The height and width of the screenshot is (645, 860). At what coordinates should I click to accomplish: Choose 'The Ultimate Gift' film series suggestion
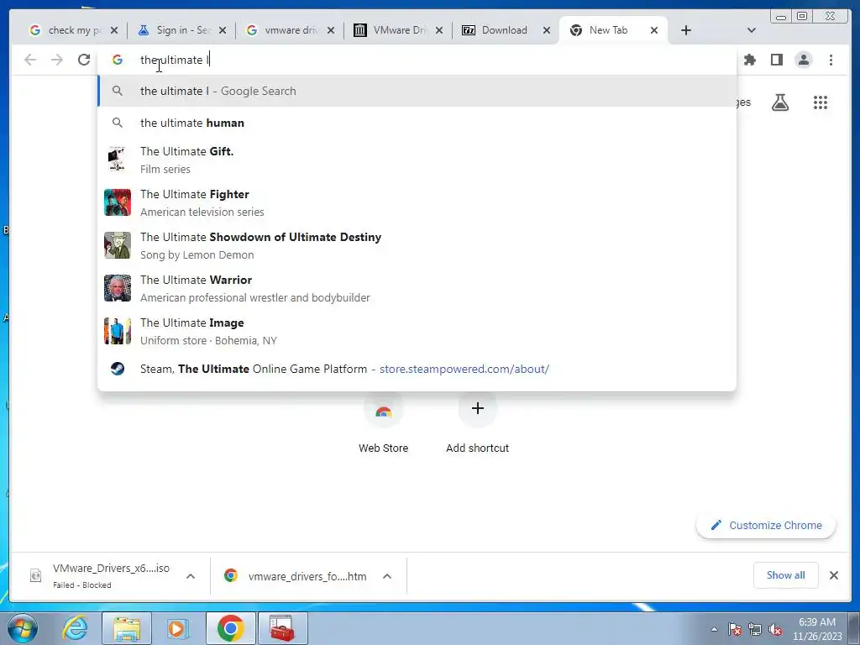pos(417,160)
